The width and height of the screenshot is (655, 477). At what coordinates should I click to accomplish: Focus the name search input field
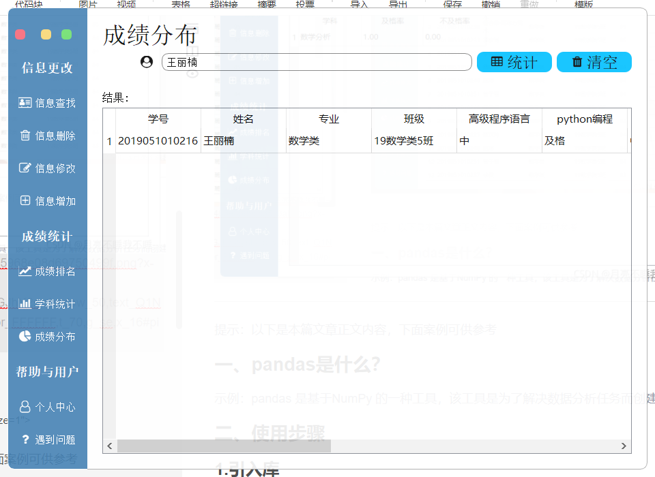[317, 62]
